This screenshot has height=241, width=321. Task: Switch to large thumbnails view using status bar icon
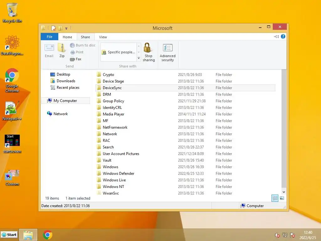[x=282, y=198]
